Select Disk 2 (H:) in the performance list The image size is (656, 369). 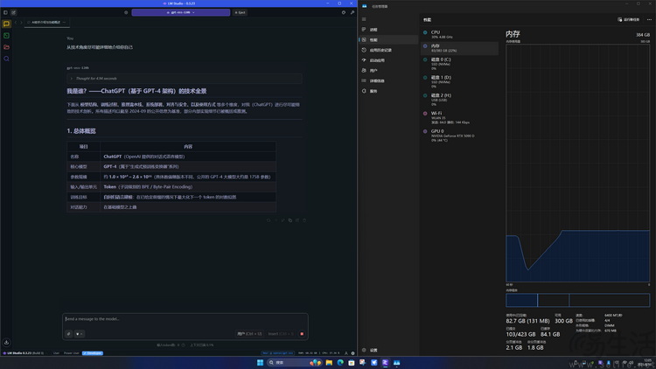[x=459, y=100]
